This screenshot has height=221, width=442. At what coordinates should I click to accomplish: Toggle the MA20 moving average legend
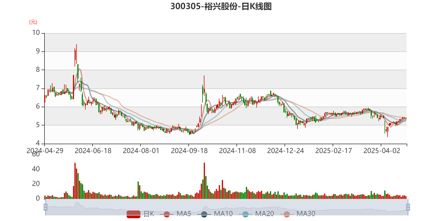[256, 214]
